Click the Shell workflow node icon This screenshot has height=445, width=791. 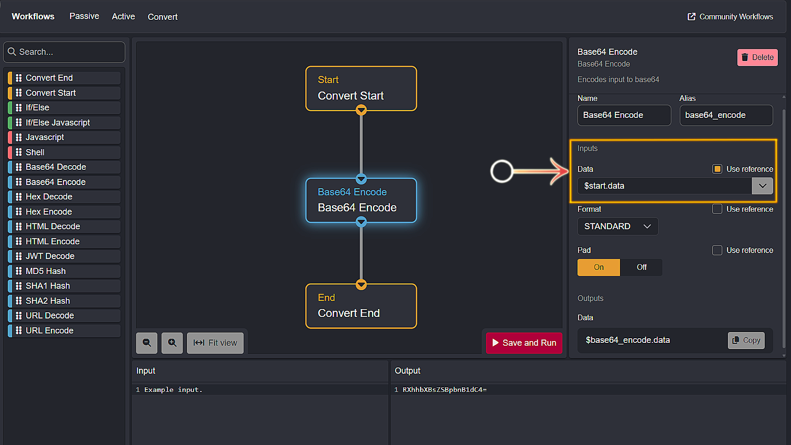19,152
